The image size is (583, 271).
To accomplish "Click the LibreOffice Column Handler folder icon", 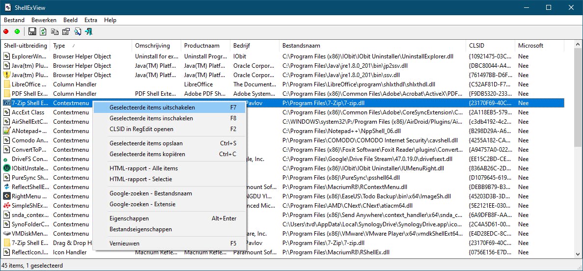I will [6, 84].
